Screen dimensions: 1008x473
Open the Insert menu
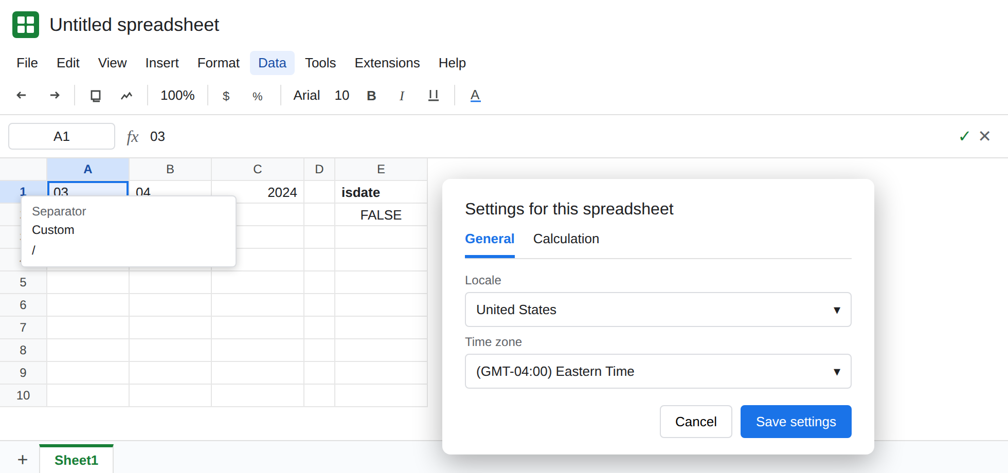(x=162, y=63)
